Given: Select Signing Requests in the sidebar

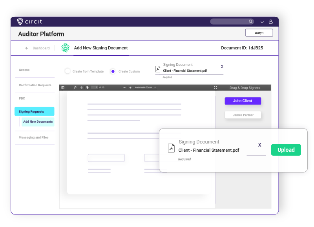Looking at the screenshot, I should click(34, 112).
